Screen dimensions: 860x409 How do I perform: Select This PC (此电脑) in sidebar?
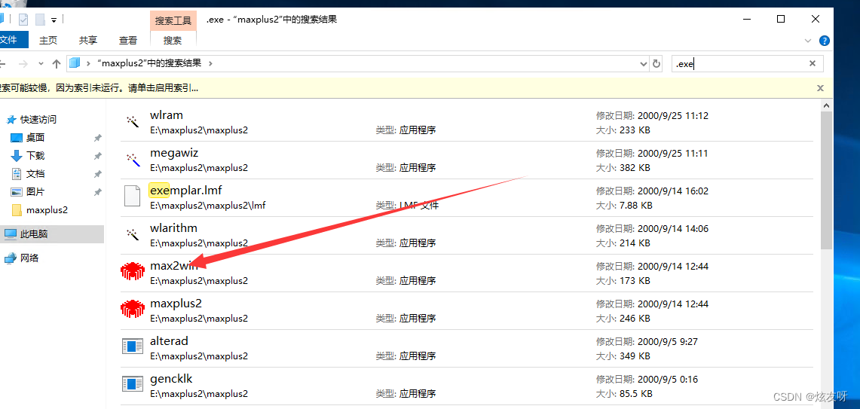(33, 234)
